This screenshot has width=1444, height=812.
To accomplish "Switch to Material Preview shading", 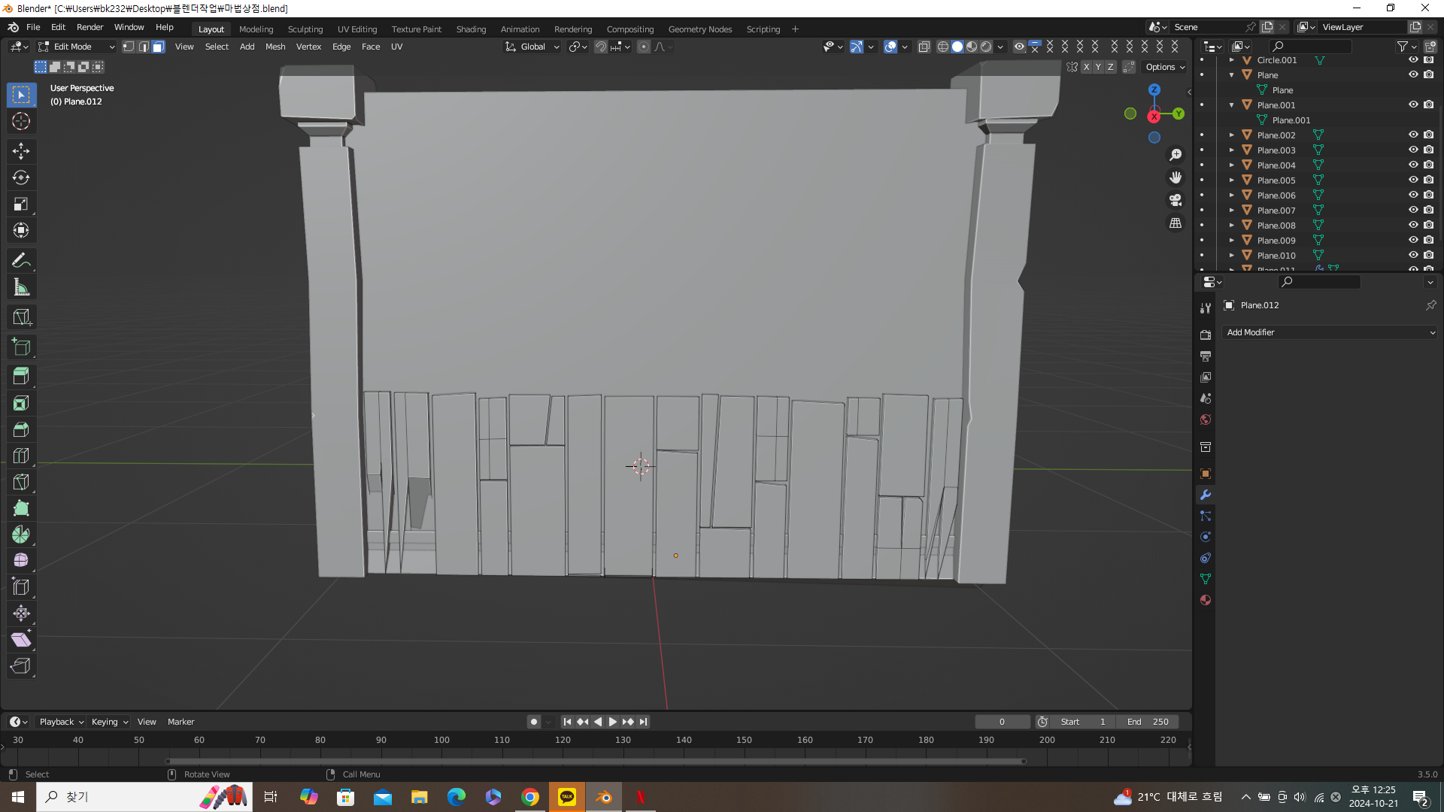I will point(972,47).
